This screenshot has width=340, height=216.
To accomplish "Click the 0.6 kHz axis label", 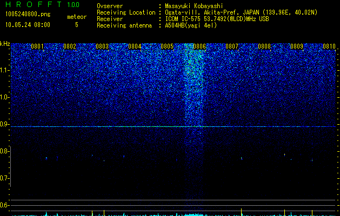I will pyautogui.click(x=4, y=205).
